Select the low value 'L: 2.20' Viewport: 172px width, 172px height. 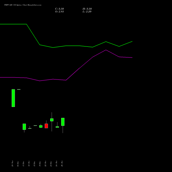click(87, 12)
